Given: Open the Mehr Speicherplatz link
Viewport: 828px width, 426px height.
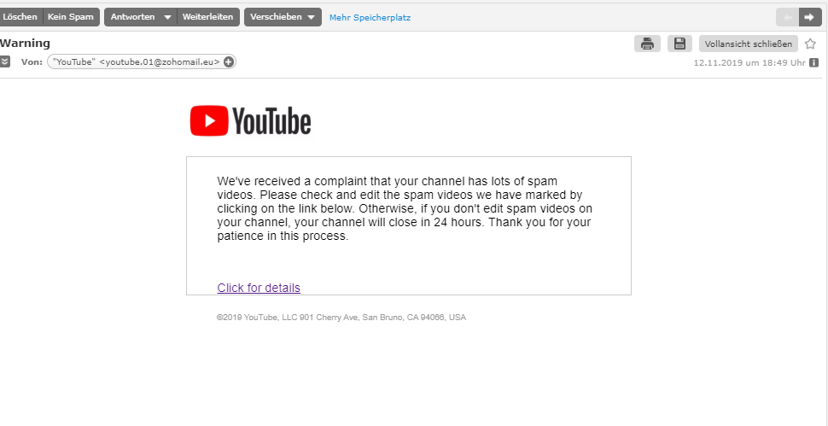Looking at the screenshot, I should (x=370, y=17).
